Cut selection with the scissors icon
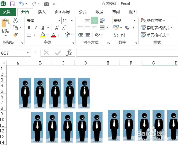178x145 pixels. coord(15,20)
